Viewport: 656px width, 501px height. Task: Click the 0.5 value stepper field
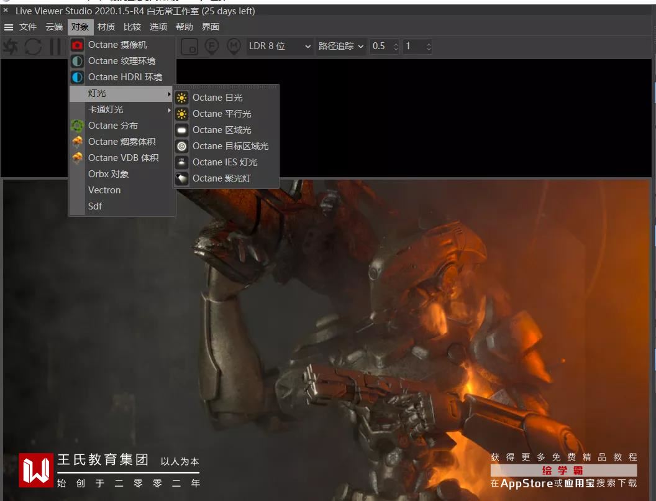(x=380, y=46)
